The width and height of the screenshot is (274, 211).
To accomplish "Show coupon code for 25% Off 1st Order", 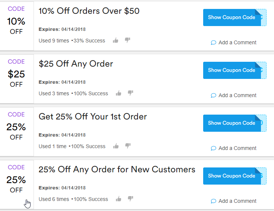I will click(235, 123).
